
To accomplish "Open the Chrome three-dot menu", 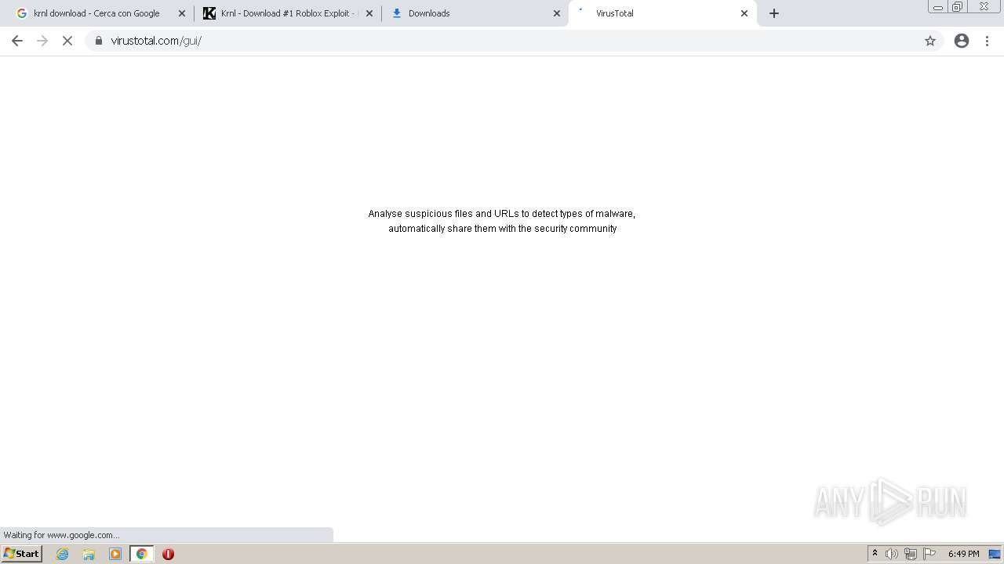I will 988,41.
